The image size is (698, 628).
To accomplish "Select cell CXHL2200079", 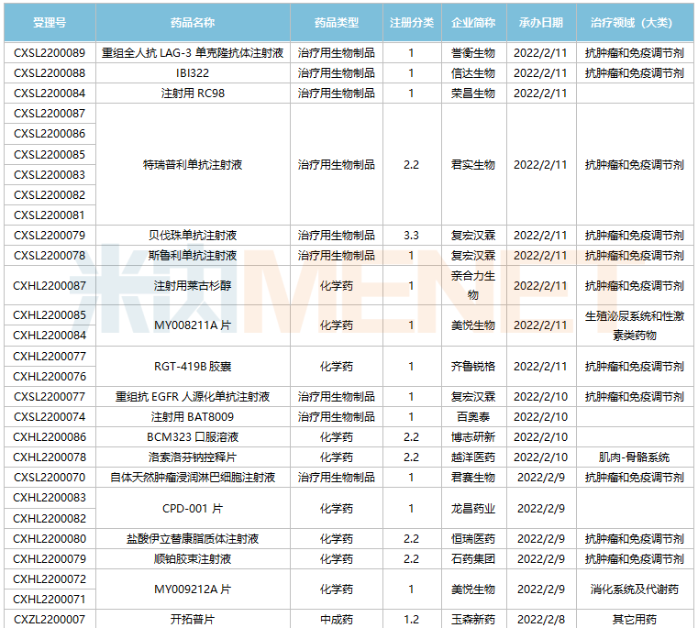I will tap(50, 559).
